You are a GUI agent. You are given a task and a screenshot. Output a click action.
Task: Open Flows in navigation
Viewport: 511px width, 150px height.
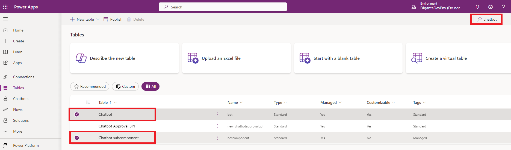point(18,110)
